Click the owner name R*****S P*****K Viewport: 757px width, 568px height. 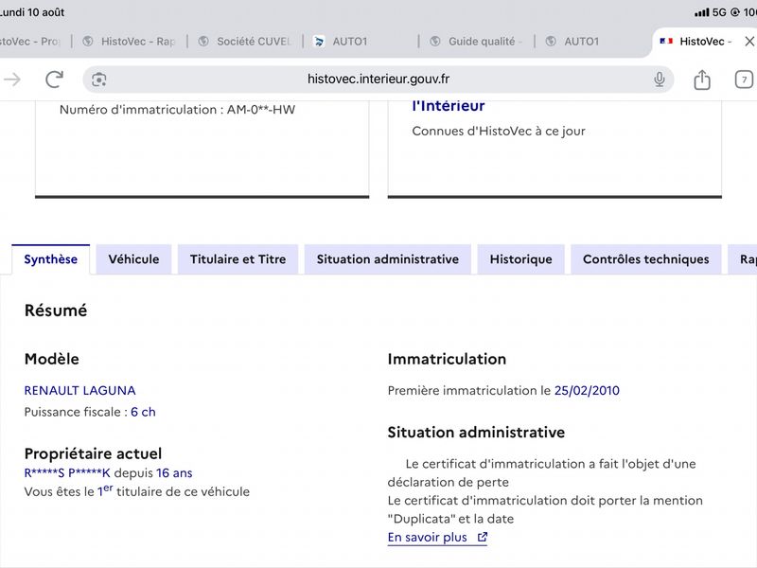tap(67, 472)
